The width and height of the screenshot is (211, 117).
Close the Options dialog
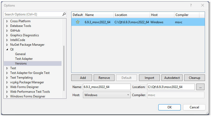(x=203, y=5)
